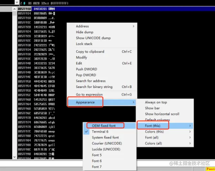
Task: Select stack row 005FF990
Action: pyautogui.click(x=36, y=154)
